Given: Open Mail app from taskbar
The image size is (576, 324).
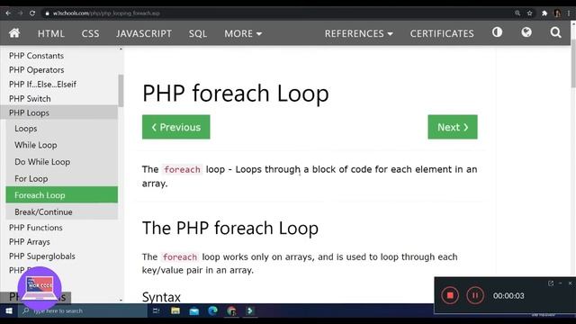Looking at the screenshot, I should point(194,311).
